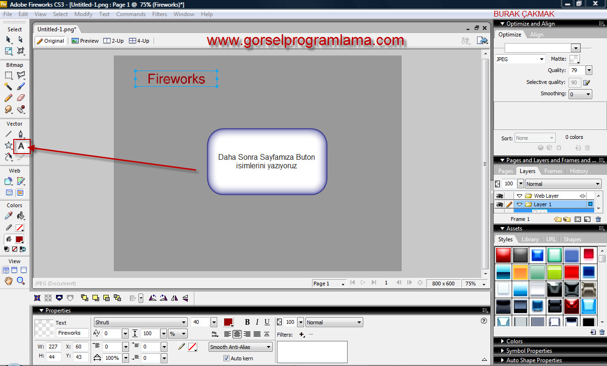Image resolution: width=607 pixels, height=366 pixels.
Task: Toggle visibility of the Web Layer
Action: click(x=499, y=196)
